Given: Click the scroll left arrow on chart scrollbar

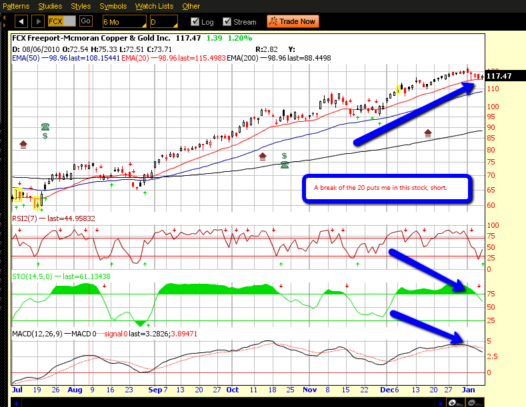Looking at the screenshot, I should point(15,402).
